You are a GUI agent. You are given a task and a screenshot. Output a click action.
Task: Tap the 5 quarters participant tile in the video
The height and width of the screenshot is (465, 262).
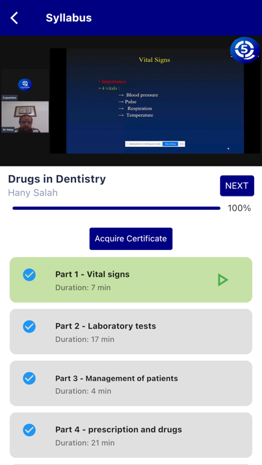[x=25, y=85]
